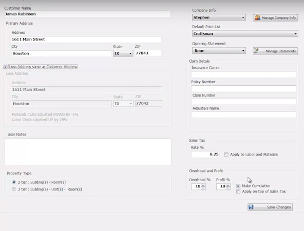
Task: Select 3 tier Building Unit Room option
Action: (14, 189)
